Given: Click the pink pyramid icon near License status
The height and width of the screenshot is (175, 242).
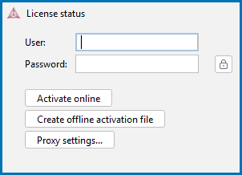Looking at the screenshot, I should tap(14, 13).
